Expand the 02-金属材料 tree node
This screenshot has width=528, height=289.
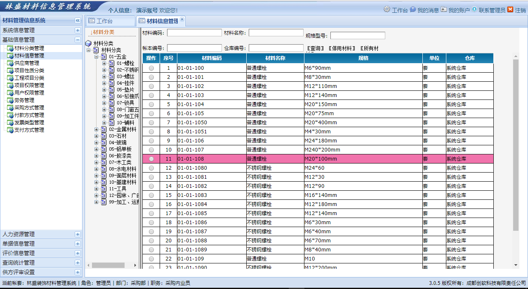97,129
